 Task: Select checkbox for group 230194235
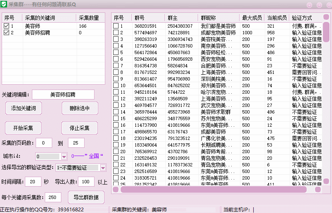[x=116, y=138]
